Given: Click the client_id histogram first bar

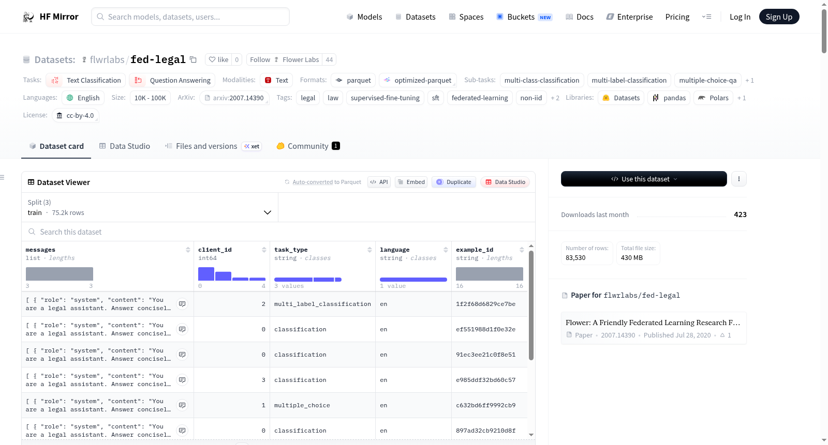Looking at the screenshot, I should pos(206,274).
